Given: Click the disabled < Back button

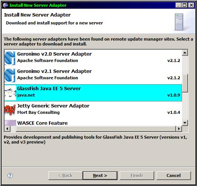Looking at the screenshot, I should click(65, 175).
